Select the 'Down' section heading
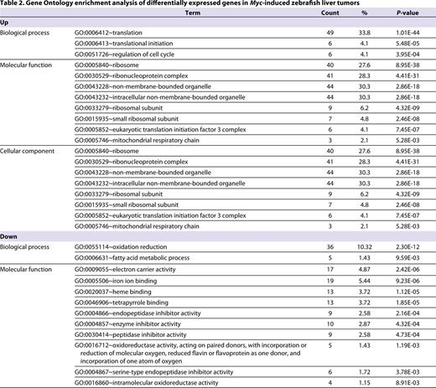 click(8, 236)
